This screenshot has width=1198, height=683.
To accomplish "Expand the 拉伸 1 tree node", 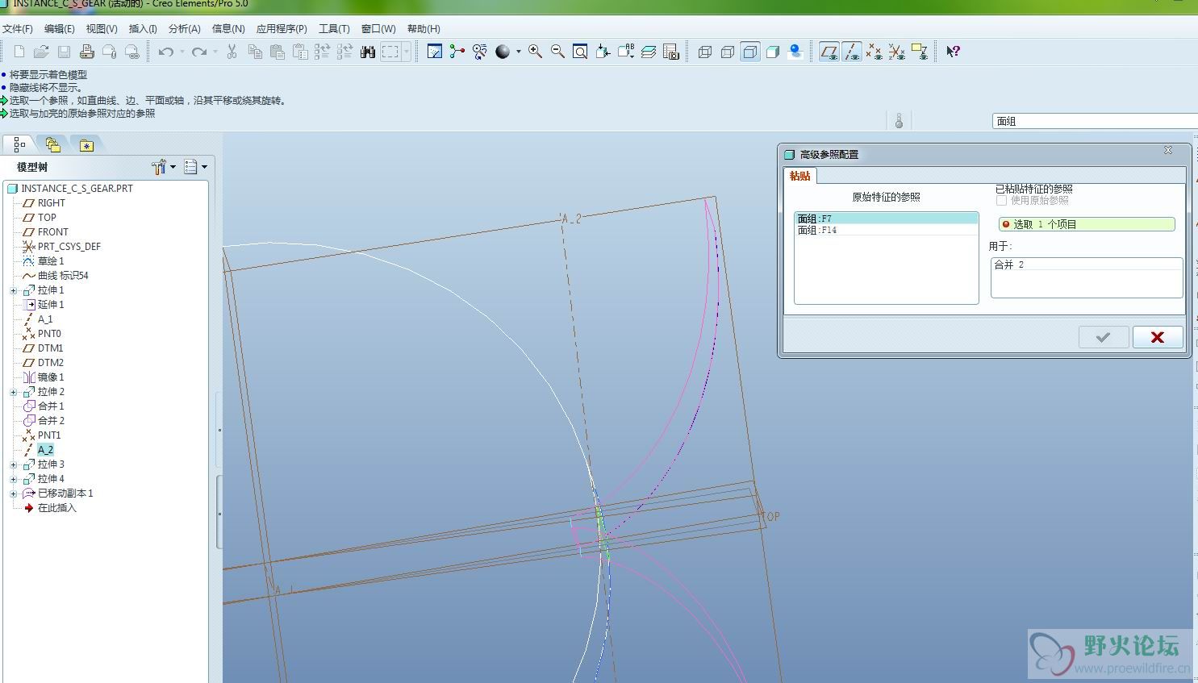I will (13, 290).
